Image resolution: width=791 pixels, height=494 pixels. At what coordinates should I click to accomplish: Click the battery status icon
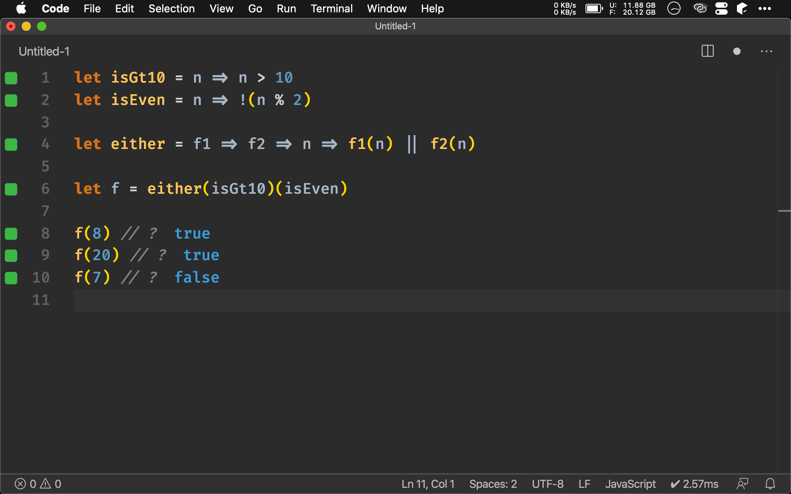coord(593,8)
